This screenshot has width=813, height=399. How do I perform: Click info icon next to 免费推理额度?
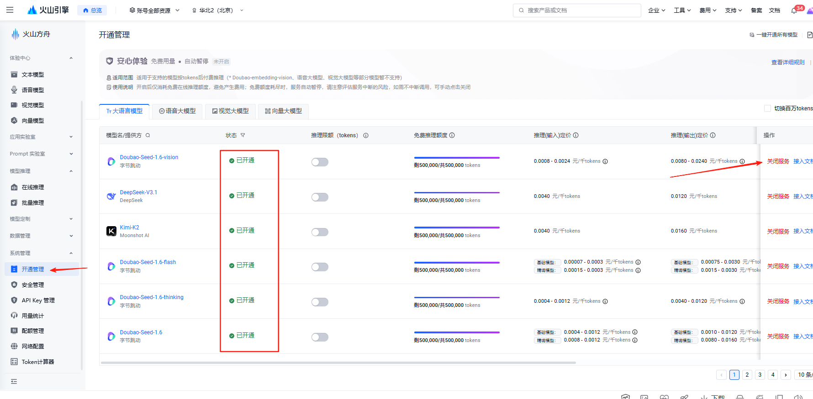452,135
